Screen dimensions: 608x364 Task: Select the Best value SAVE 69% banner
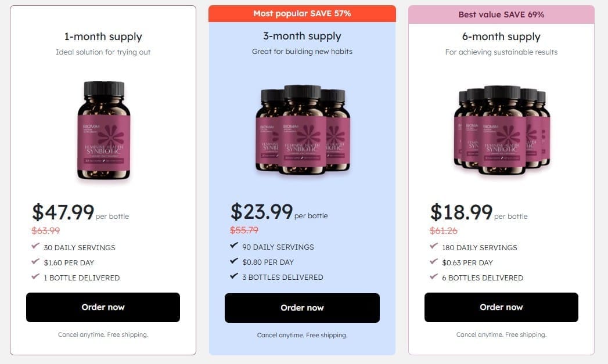501,15
